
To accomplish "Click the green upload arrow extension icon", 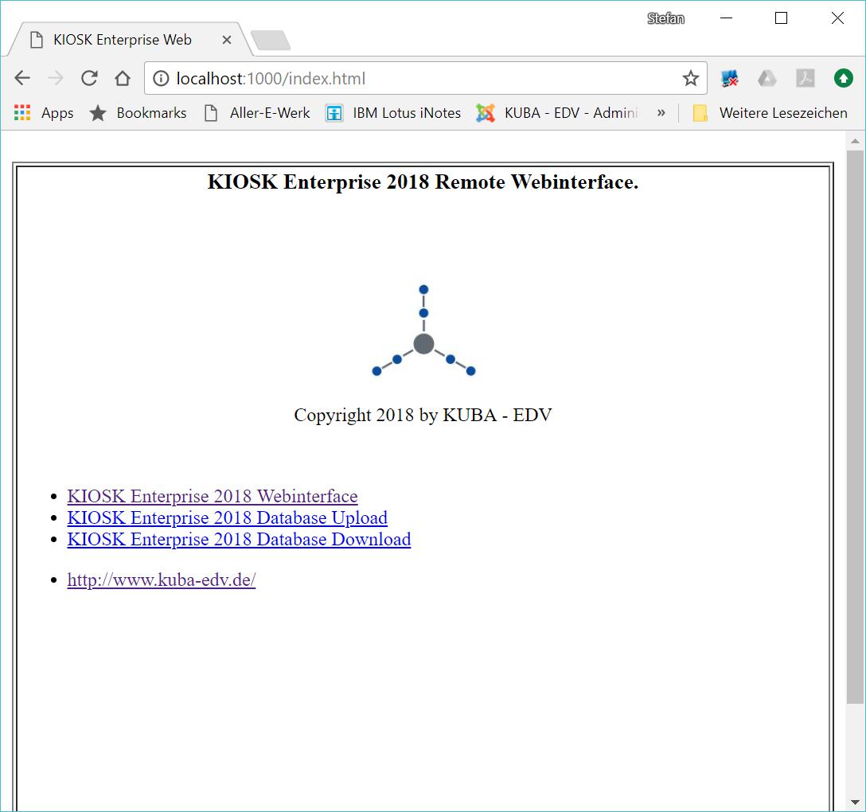I will [x=844, y=79].
